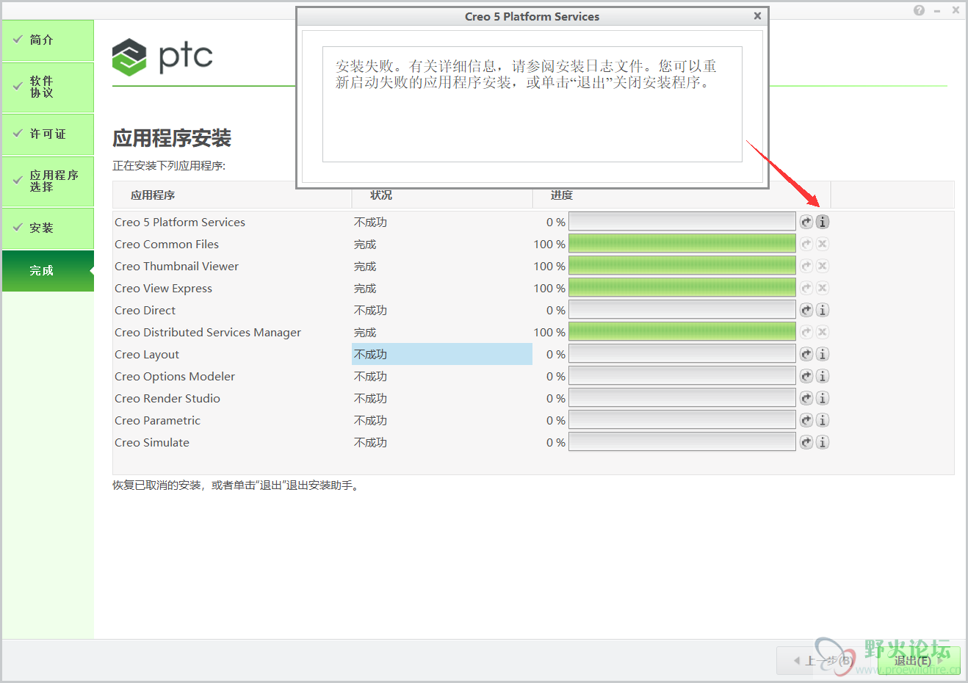The height and width of the screenshot is (683, 968).
Task: Click the 进度 column header
Action: [562, 195]
